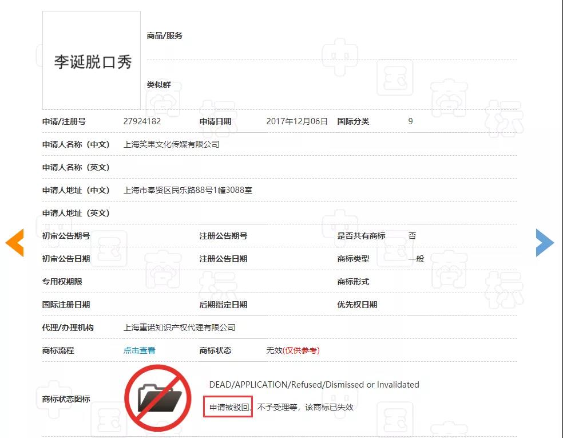Click shared trademark value 否
Viewport: 563px width, 438px height.
[x=412, y=236]
